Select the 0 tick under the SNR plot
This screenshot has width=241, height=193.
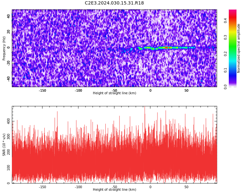[x=150, y=187]
